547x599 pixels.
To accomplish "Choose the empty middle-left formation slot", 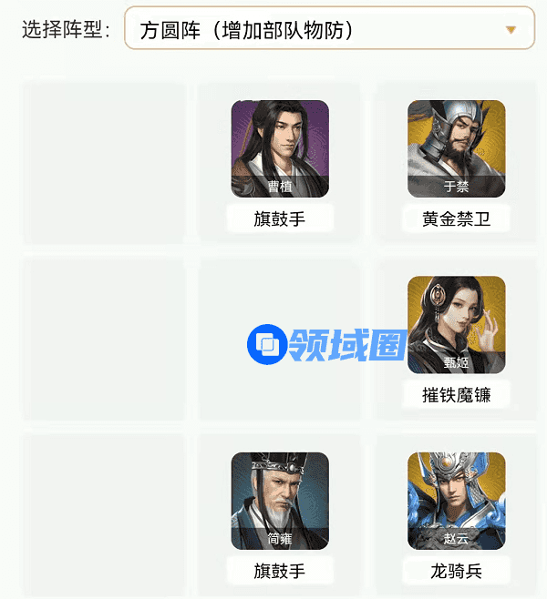I will click(104, 340).
